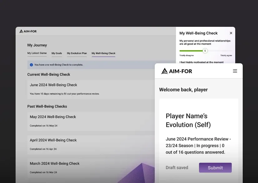Image resolution: width=258 pixels, height=183 pixels.
Task: View the April 2024 Well-Being Check entry
Action: pos(53,140)
